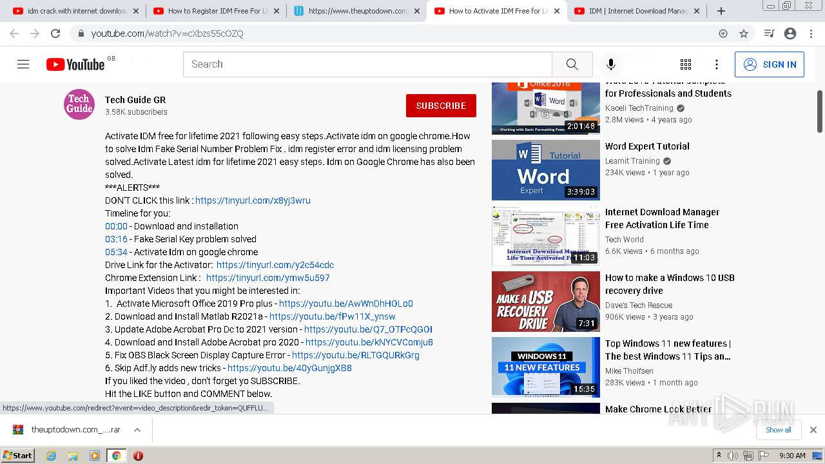Open the volume icon in system tray
Screen dimensions: 825x464
[x=732, y=456]
